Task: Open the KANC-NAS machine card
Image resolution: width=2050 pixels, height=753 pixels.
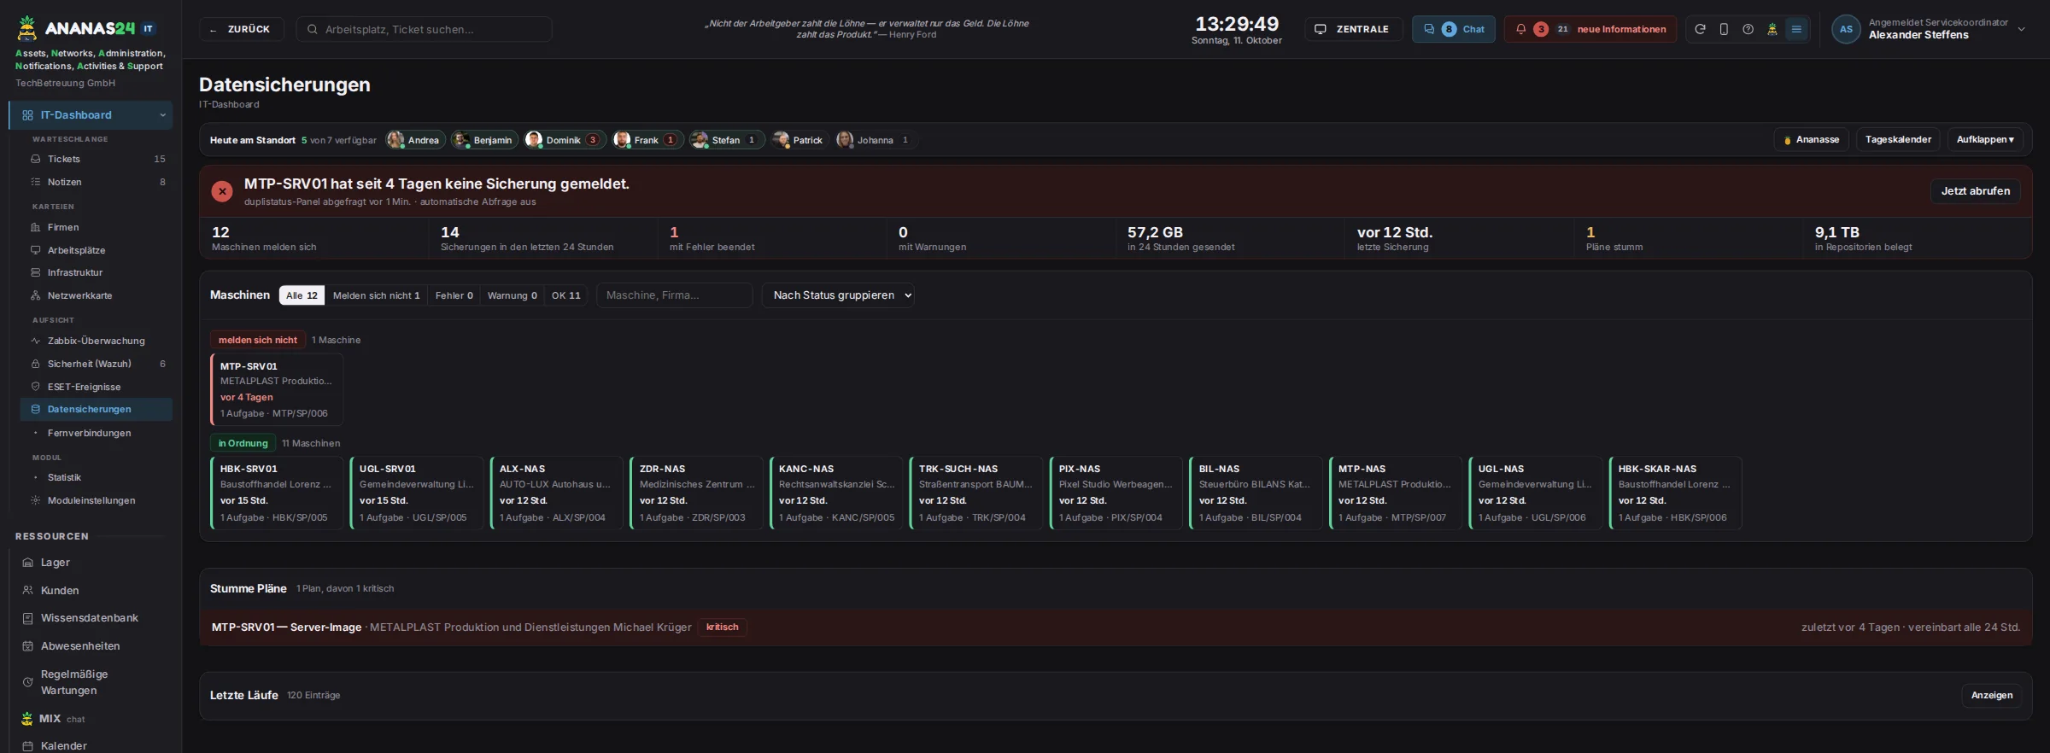Action: 836,493
